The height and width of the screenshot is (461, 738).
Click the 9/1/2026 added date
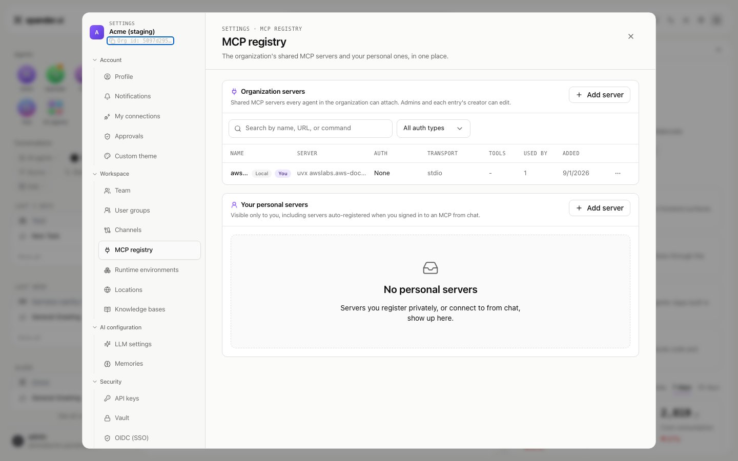[x=576, y=173]
